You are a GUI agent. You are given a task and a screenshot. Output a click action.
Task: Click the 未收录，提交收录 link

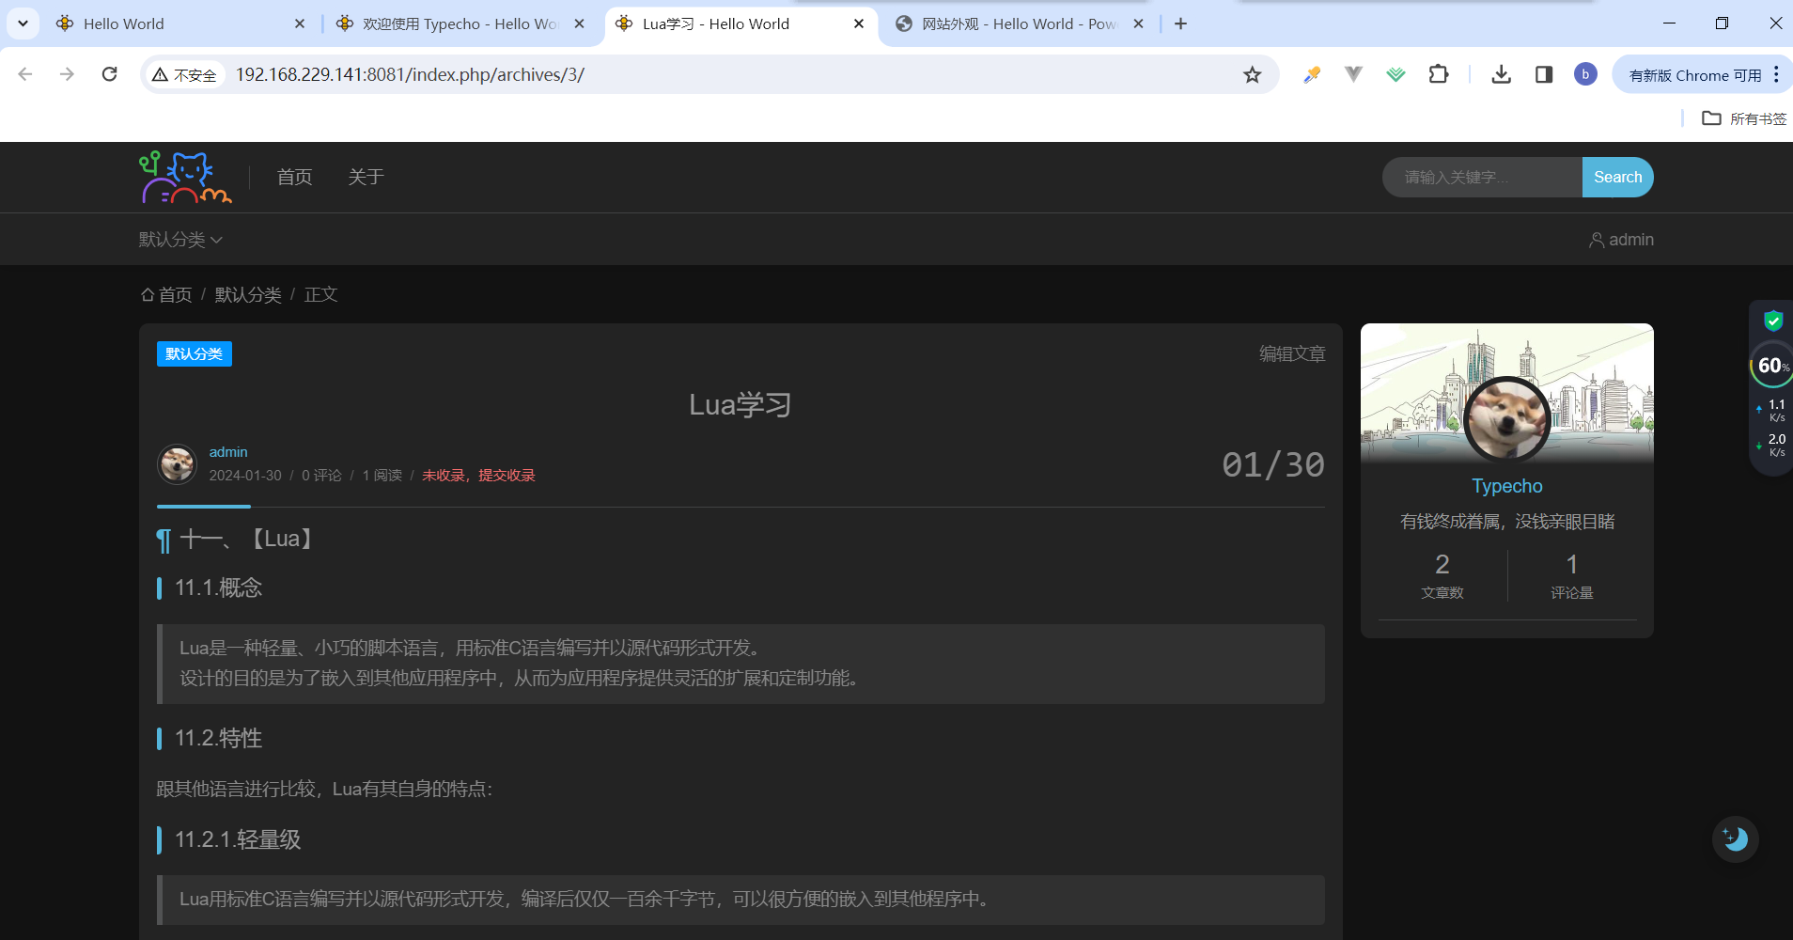point(478,476)
